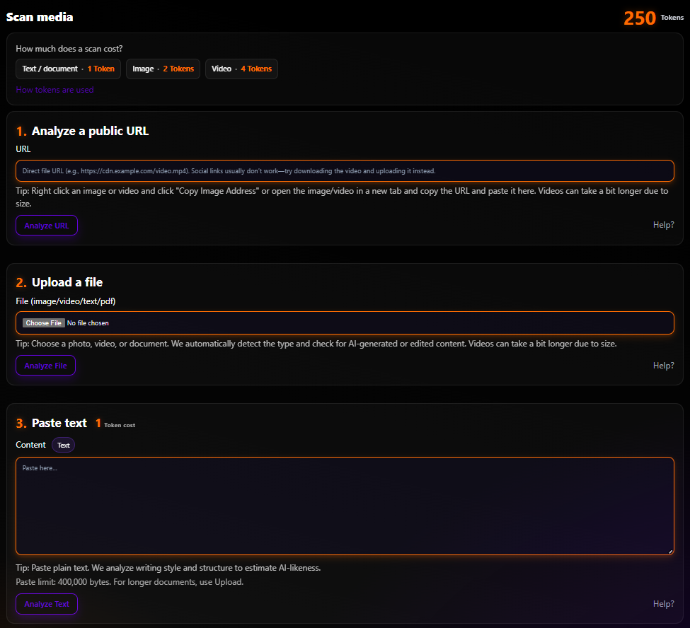Click inside the "Paste here..." text area

(x=345, y=506)
